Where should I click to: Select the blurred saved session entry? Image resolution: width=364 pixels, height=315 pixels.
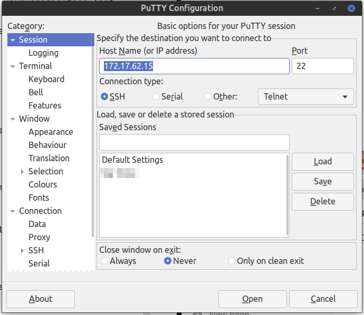click(119, 173)
